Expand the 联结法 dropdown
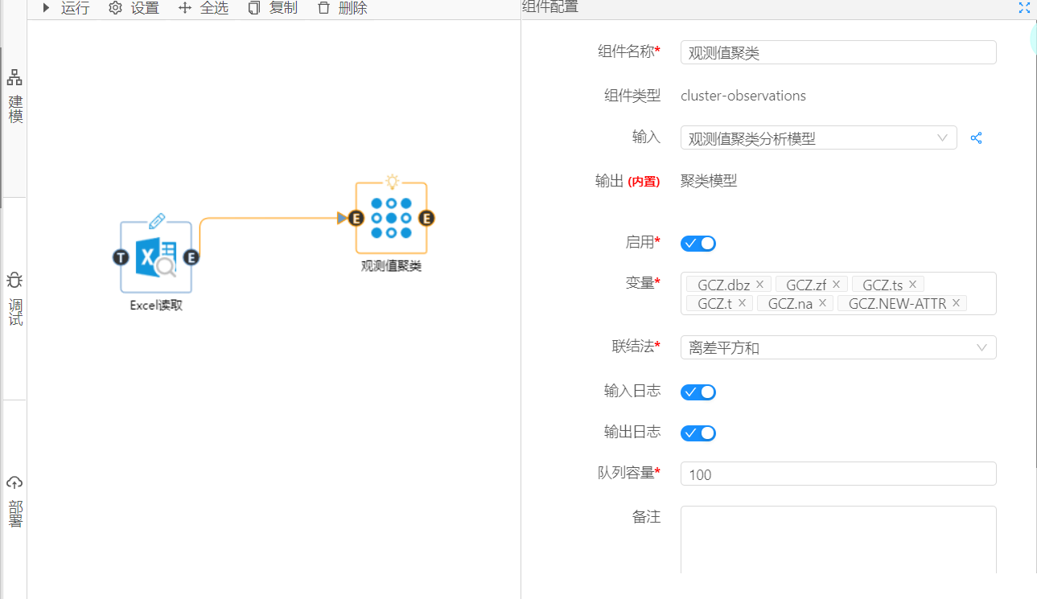This screenshot has width=1037, height=599. [x=837, y=347]
